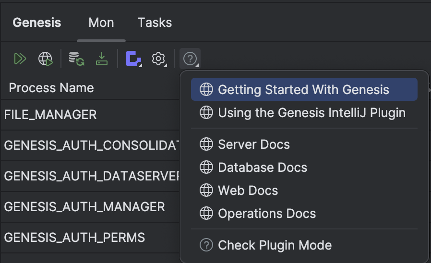Open Getting Started With Genesis
The height and width of the screenshot is (263, 431).
click(304, 89)
